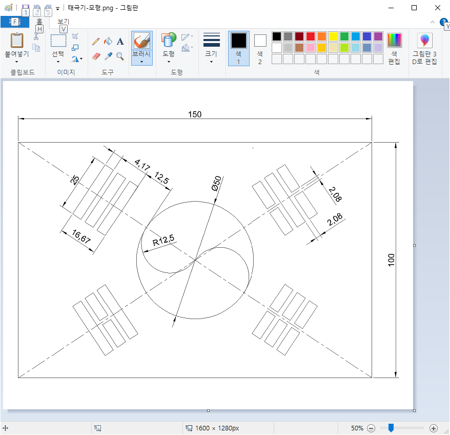The image size is (450, 435).
Task: Click the canvas right-edge resize handle
Action: tap(415, 245)
